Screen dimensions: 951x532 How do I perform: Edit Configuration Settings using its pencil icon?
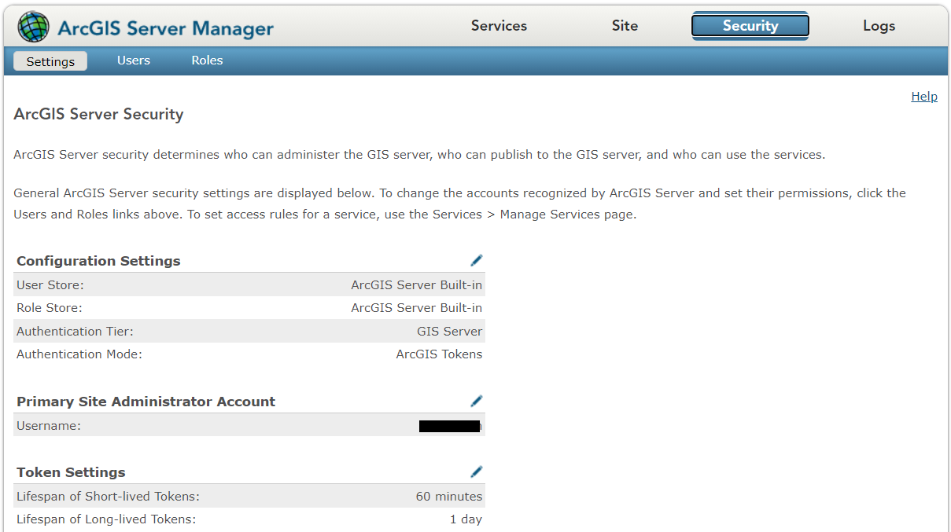[x=476, y=259]
